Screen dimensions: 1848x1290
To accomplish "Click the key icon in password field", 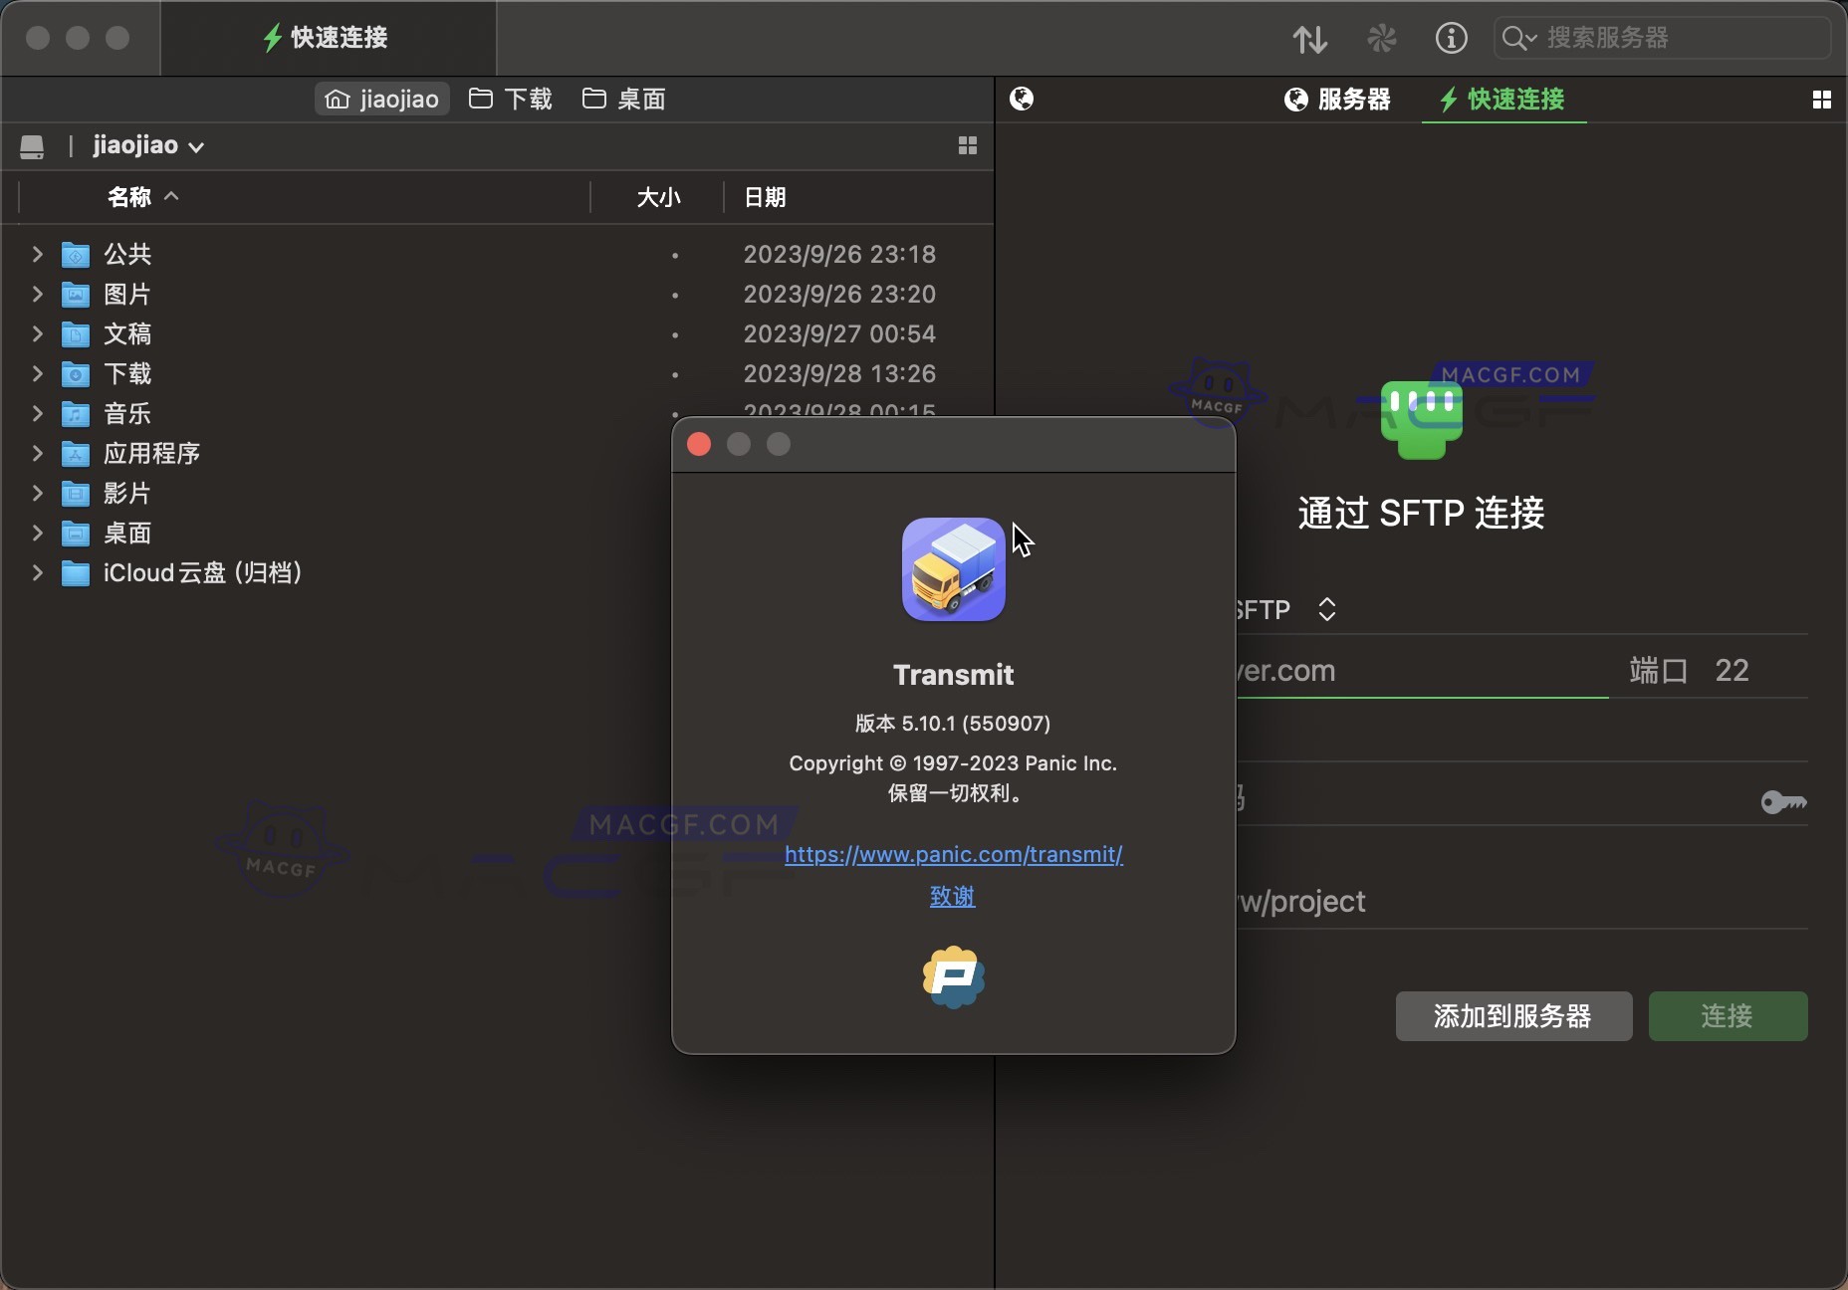I will coord(1783,802).
